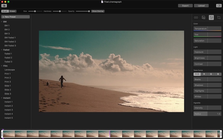Apply the Landscape film preset

pos(9,70)
